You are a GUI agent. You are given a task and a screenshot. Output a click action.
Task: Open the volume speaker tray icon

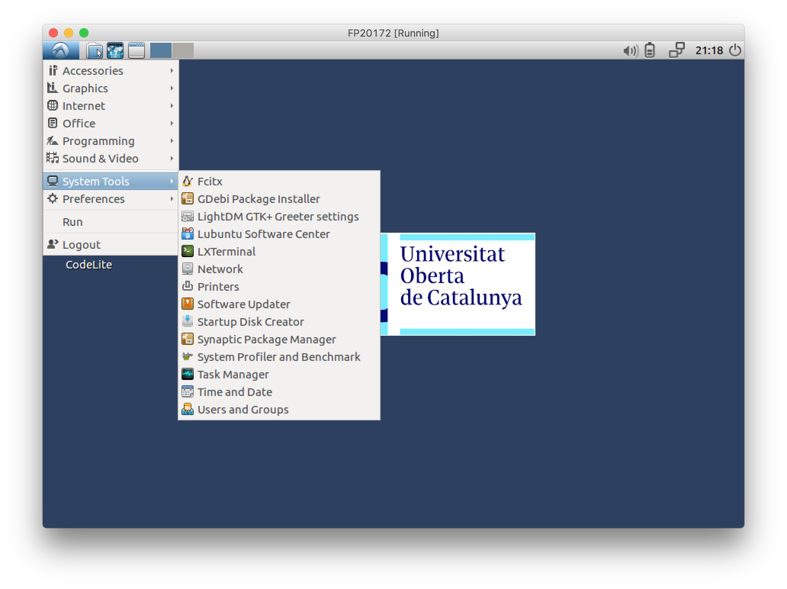pyautogui.click(x=630, y=50)
